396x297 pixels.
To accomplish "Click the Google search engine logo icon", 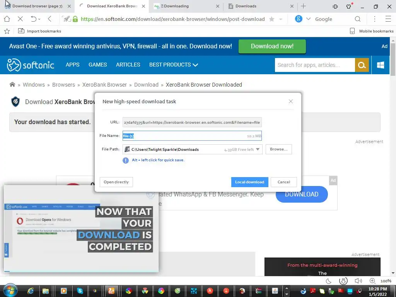I will (x=299, y=19).
